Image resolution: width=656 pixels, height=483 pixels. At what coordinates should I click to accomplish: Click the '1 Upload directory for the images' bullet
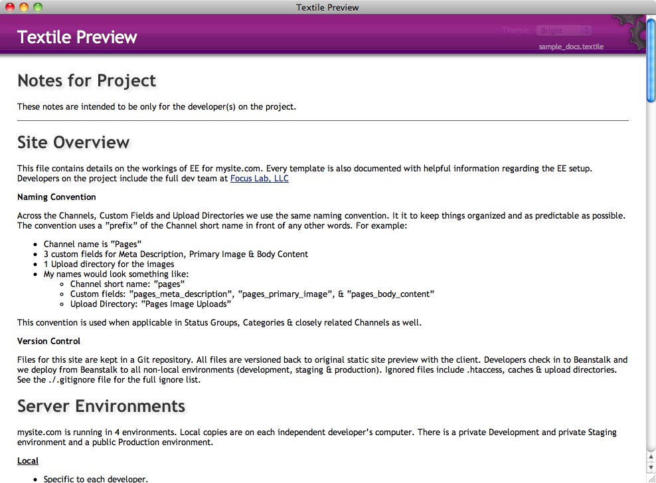pos(109,264)
